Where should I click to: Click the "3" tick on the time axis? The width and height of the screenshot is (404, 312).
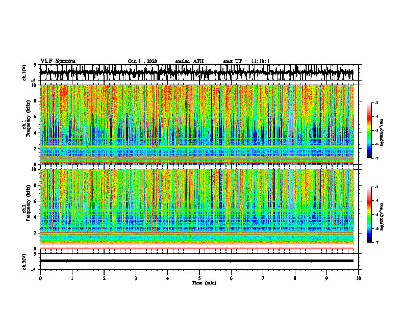coord(136,278)
